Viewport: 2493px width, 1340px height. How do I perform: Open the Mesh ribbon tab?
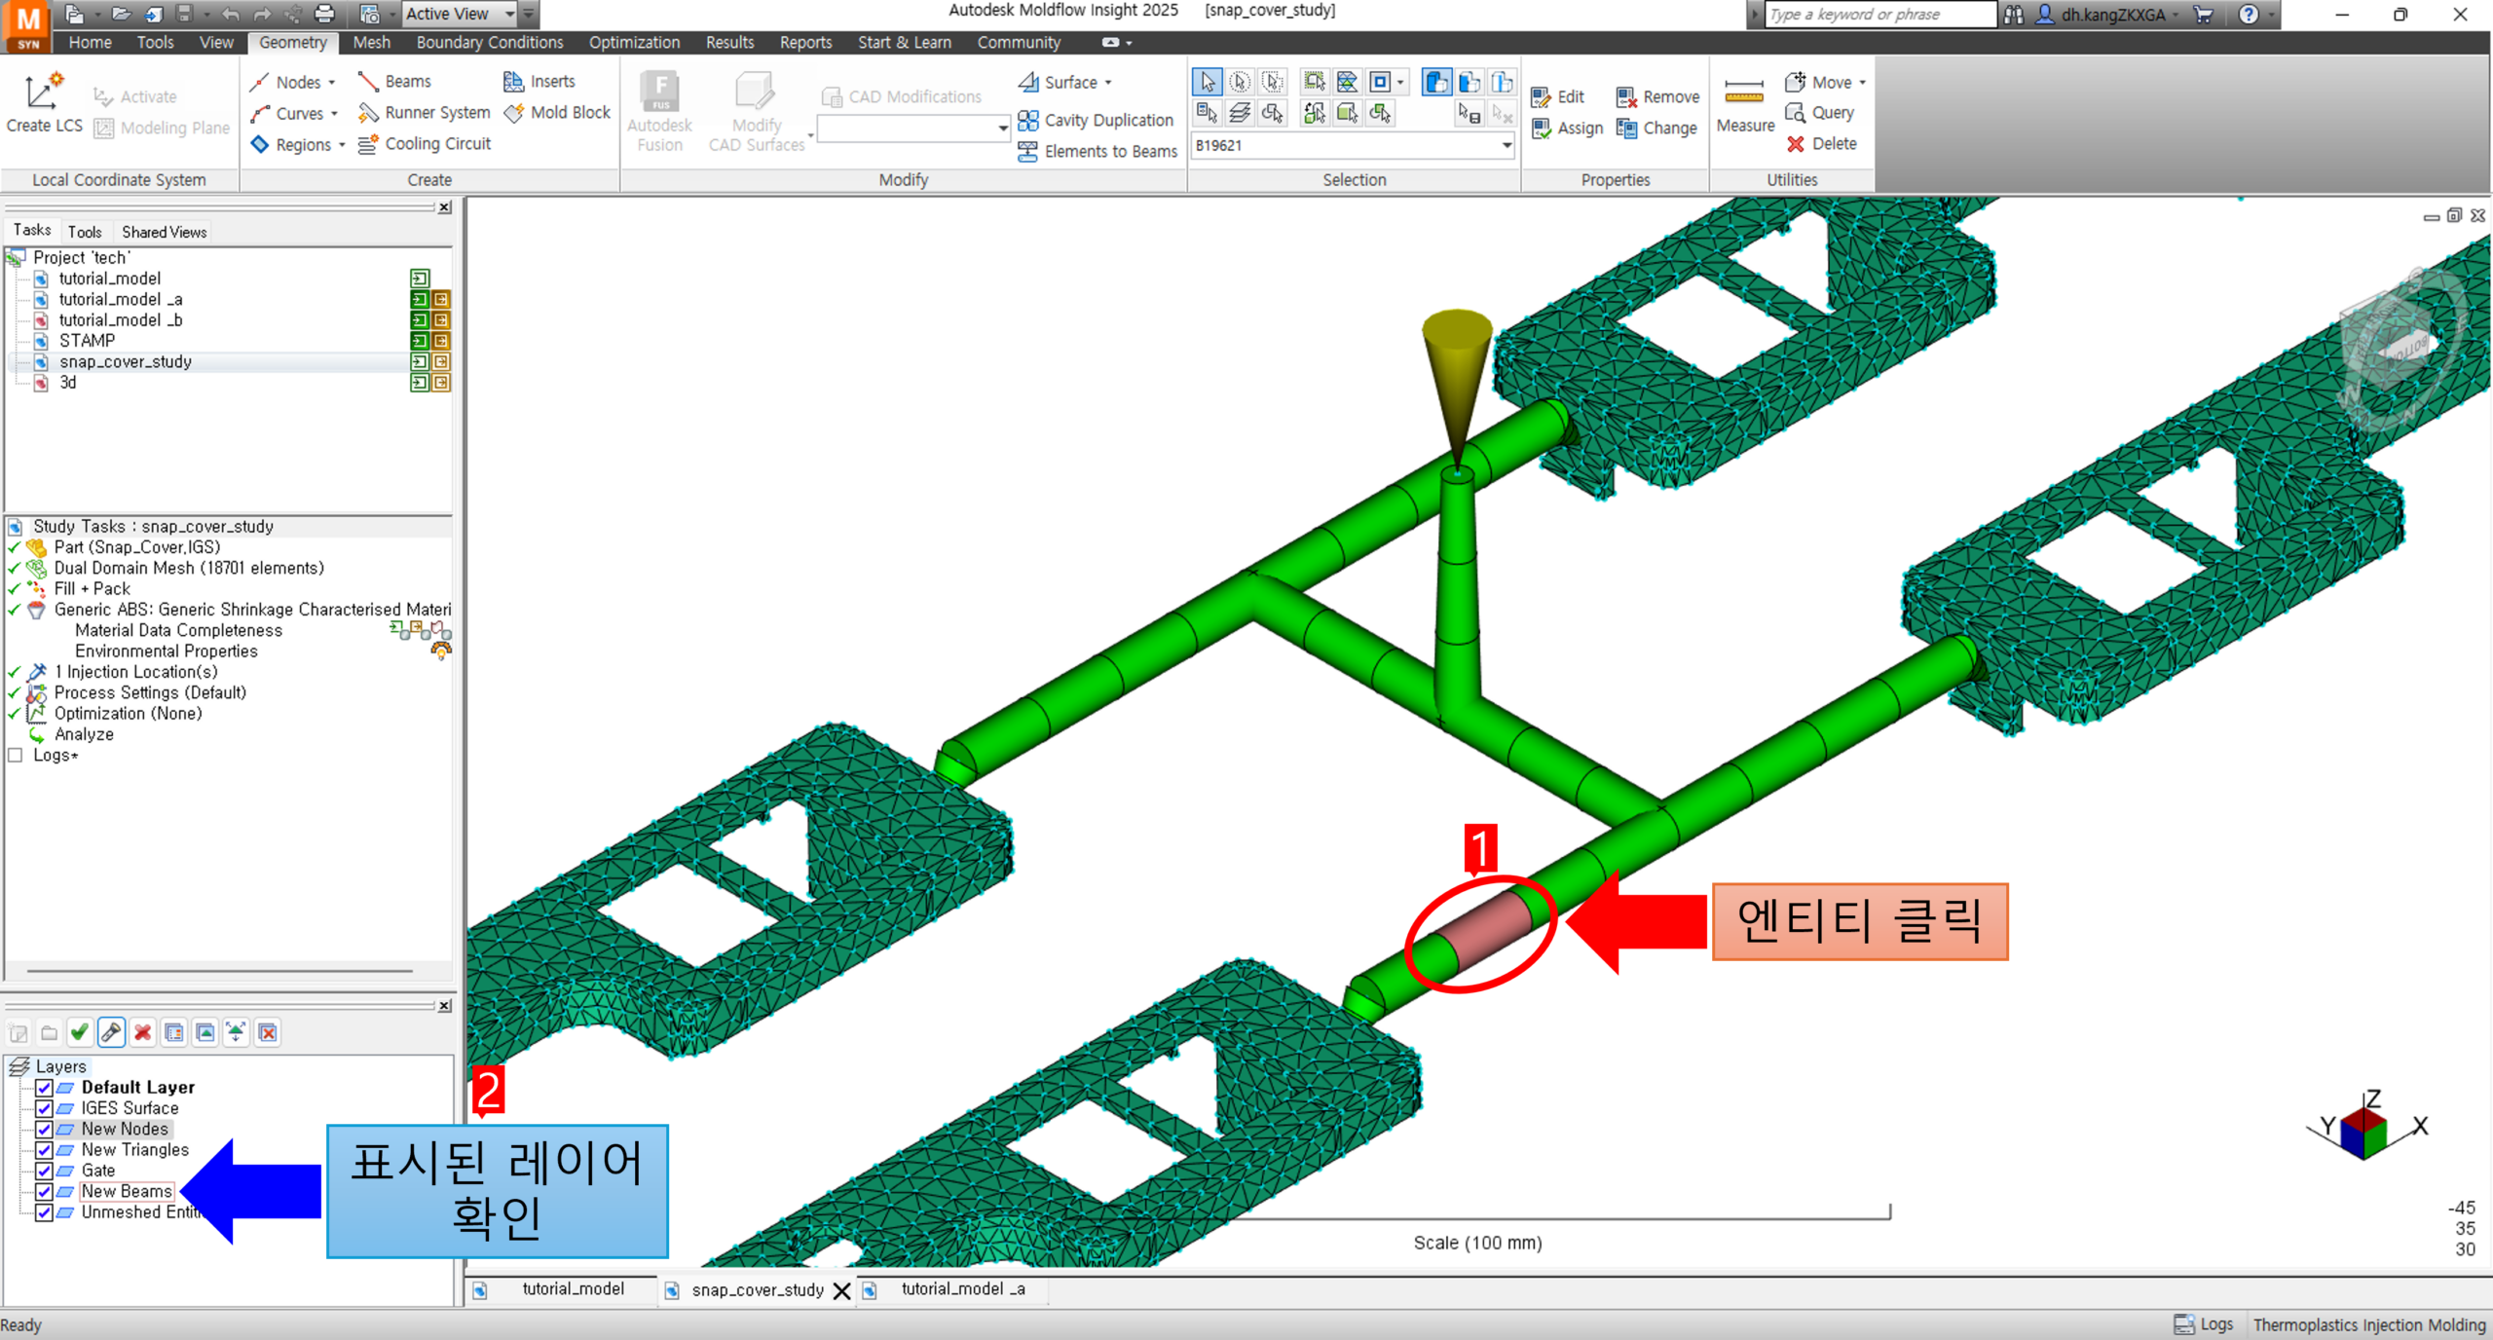point(371,43)
